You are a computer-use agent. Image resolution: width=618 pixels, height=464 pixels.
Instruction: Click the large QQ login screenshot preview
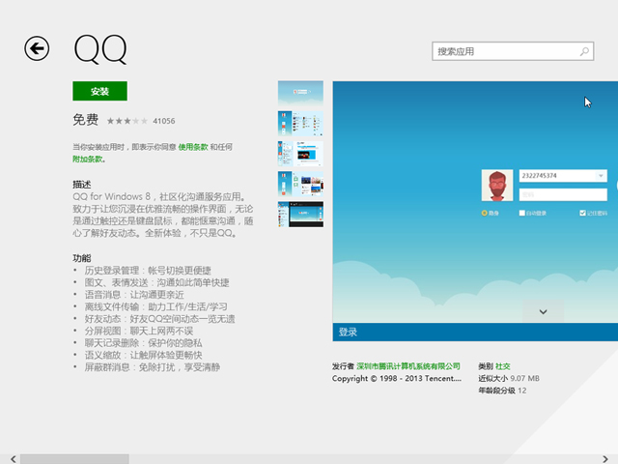[475, 202]
